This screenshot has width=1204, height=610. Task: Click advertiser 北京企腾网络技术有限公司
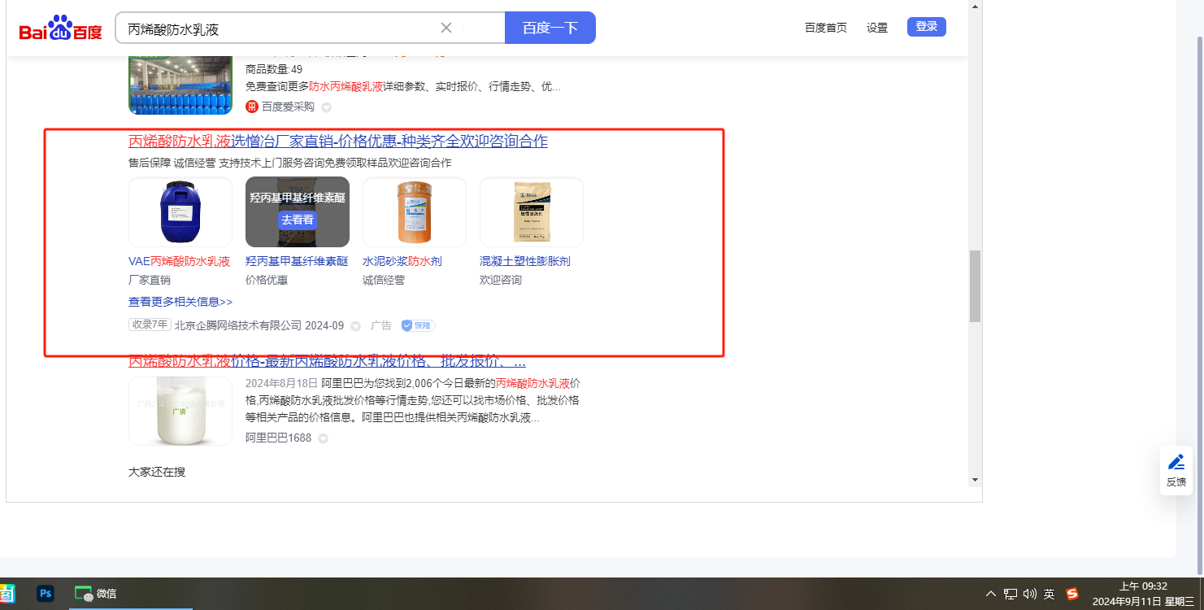tap(238, 325)
